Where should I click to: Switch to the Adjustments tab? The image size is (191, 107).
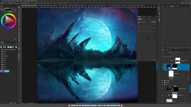144,17
